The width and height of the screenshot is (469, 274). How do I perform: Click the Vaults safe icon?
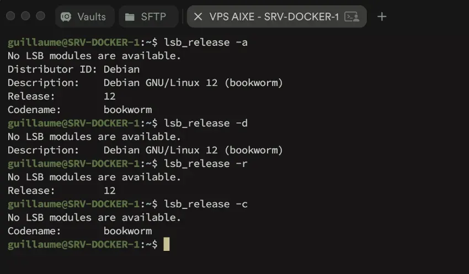(x=66, y=17)
